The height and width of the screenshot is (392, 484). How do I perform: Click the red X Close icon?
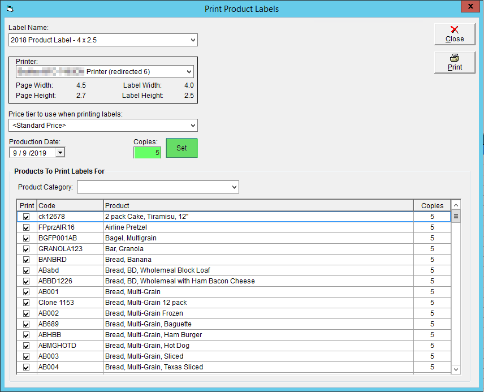pyautogui.click(x=455, y=29)
